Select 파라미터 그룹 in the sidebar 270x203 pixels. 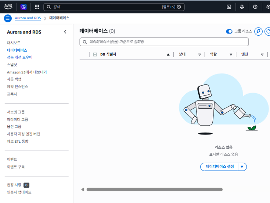[17, 119]
